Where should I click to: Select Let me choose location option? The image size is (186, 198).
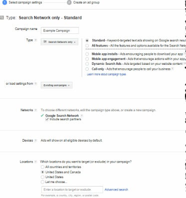(42, 182)
